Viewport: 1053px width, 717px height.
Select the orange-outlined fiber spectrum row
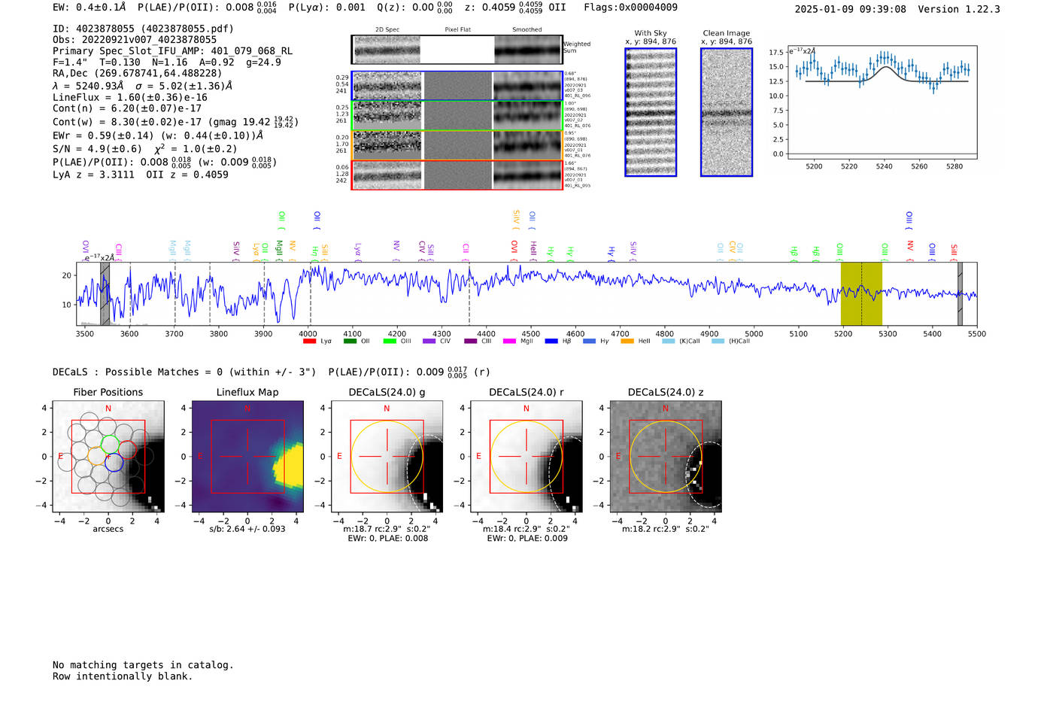point(457,145)
